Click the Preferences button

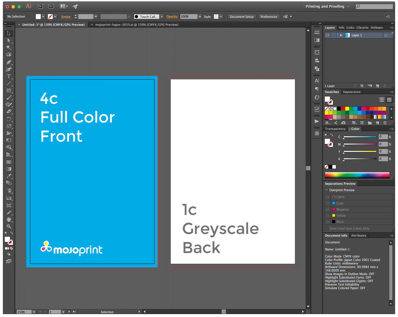point(269,17)
